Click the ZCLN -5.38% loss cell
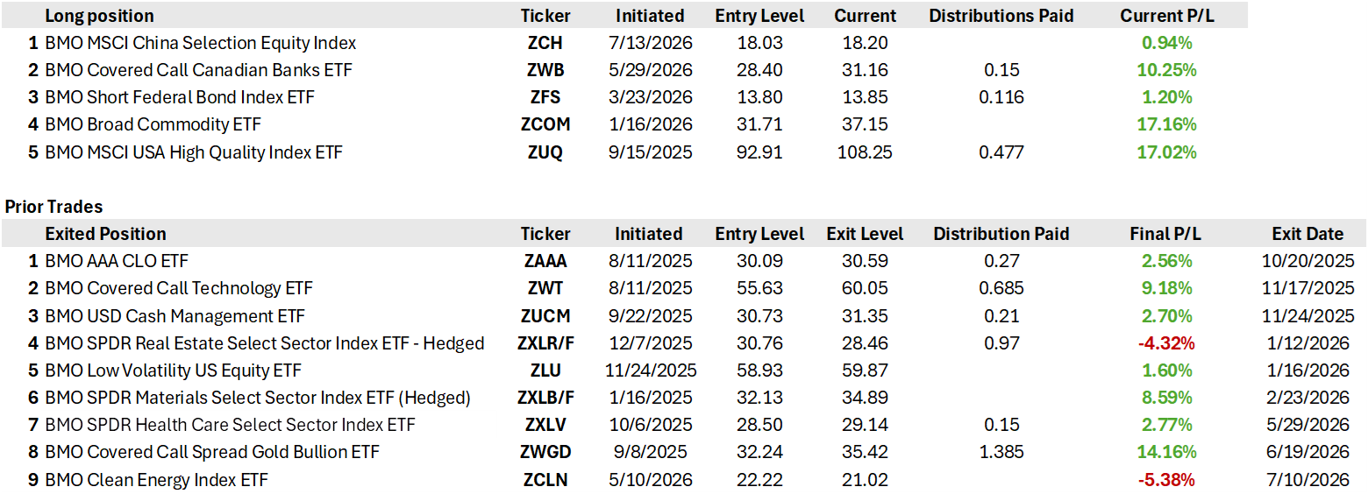The image size is (1368, 494). pos(1165,479)
